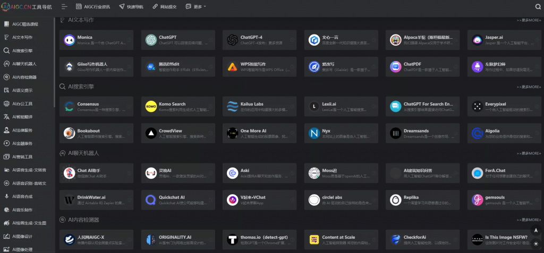Expand more in the AI聊天机器人 section
The image size is (544, 253).
tap(528, 154)
